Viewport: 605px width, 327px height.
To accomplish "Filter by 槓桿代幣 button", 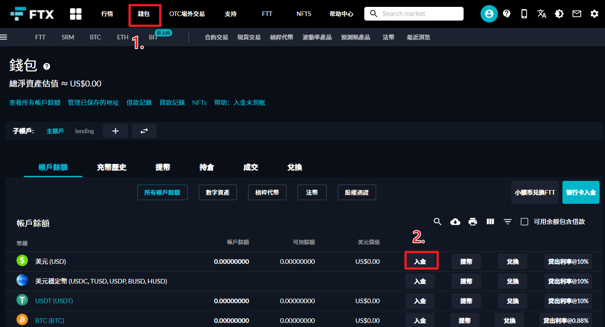I will coord(267,193).
